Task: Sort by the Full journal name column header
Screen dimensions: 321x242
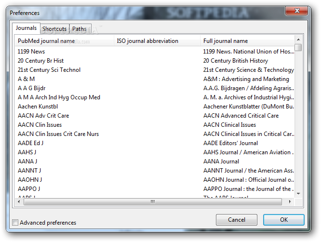Action: 247,41
